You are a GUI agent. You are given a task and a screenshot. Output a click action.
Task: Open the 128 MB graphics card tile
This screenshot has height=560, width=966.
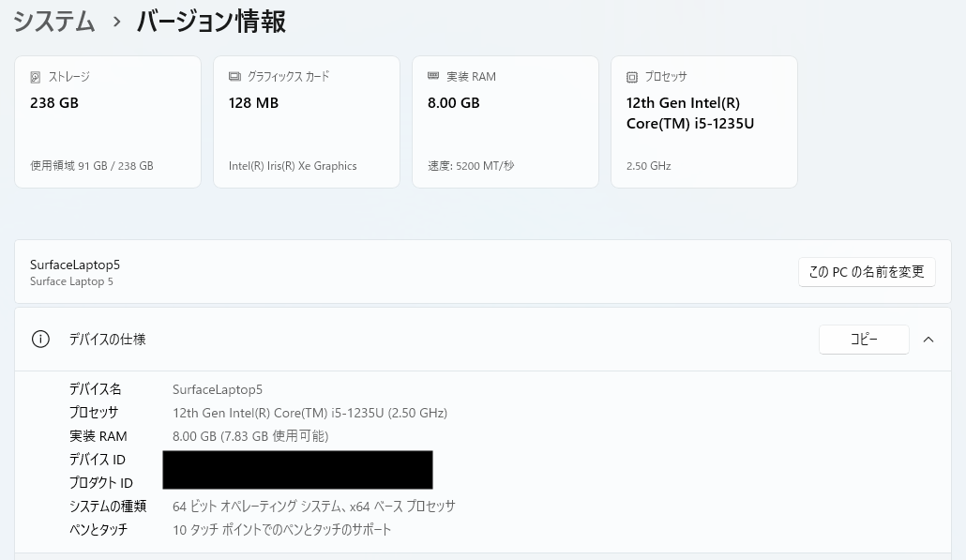tap(307, 122)
